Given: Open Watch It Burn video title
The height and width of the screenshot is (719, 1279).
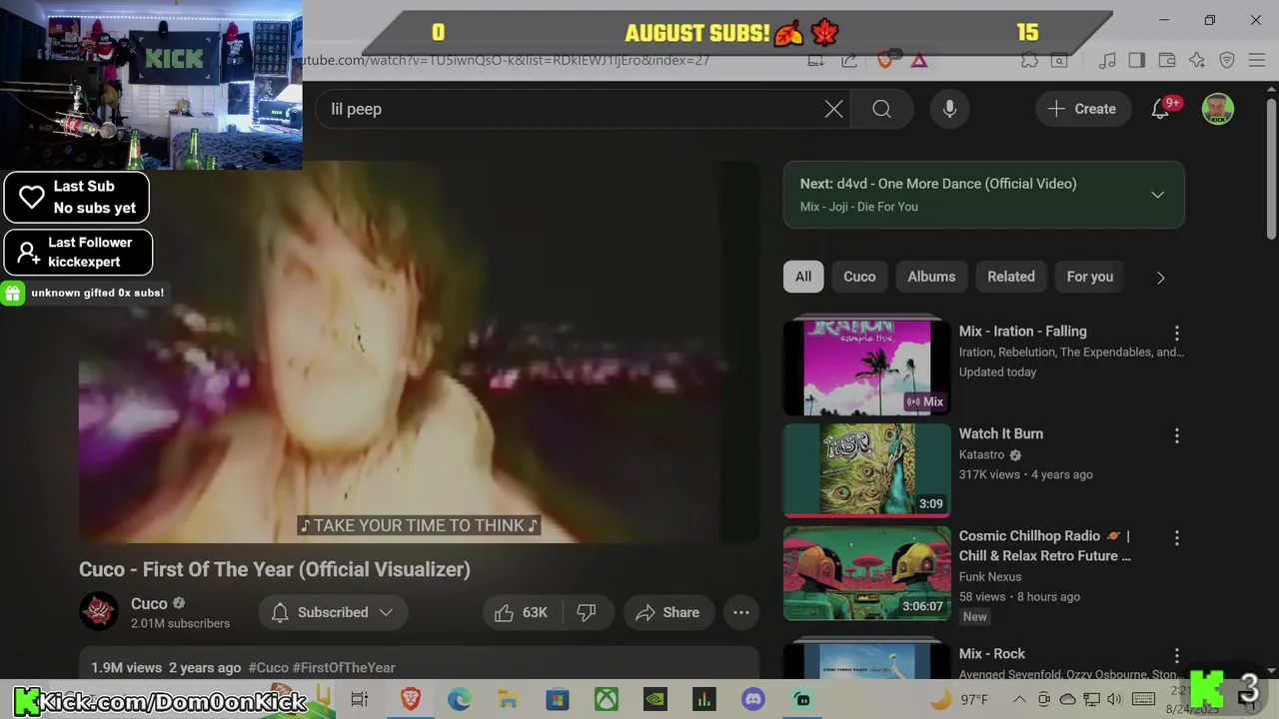Looking at the screenshot, I should (x=1000, y=433).
